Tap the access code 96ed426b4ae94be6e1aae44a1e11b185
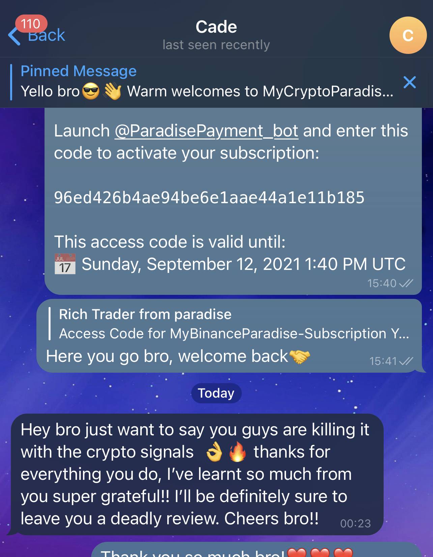 click(209, 197)
